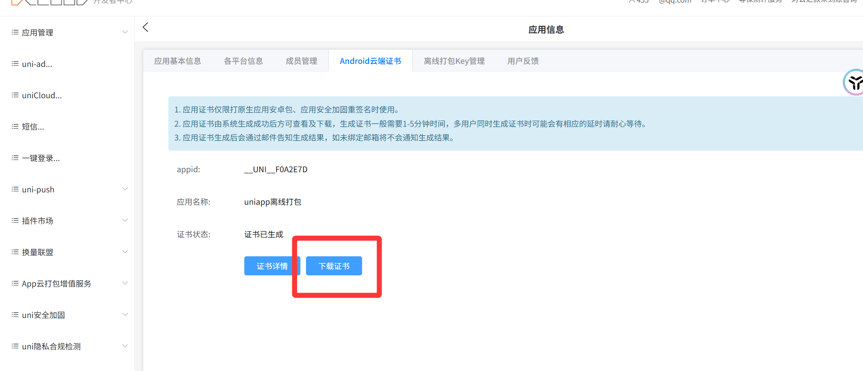863x371 pixels.
Task: Click the appid: label
Action: tap(189, 170)
